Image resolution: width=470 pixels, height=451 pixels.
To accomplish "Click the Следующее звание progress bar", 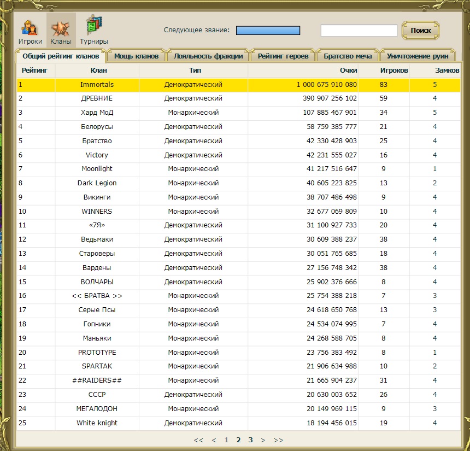I will point(268,30).
